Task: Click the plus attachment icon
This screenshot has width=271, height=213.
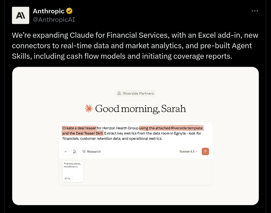Action: (x=65, y=151)
